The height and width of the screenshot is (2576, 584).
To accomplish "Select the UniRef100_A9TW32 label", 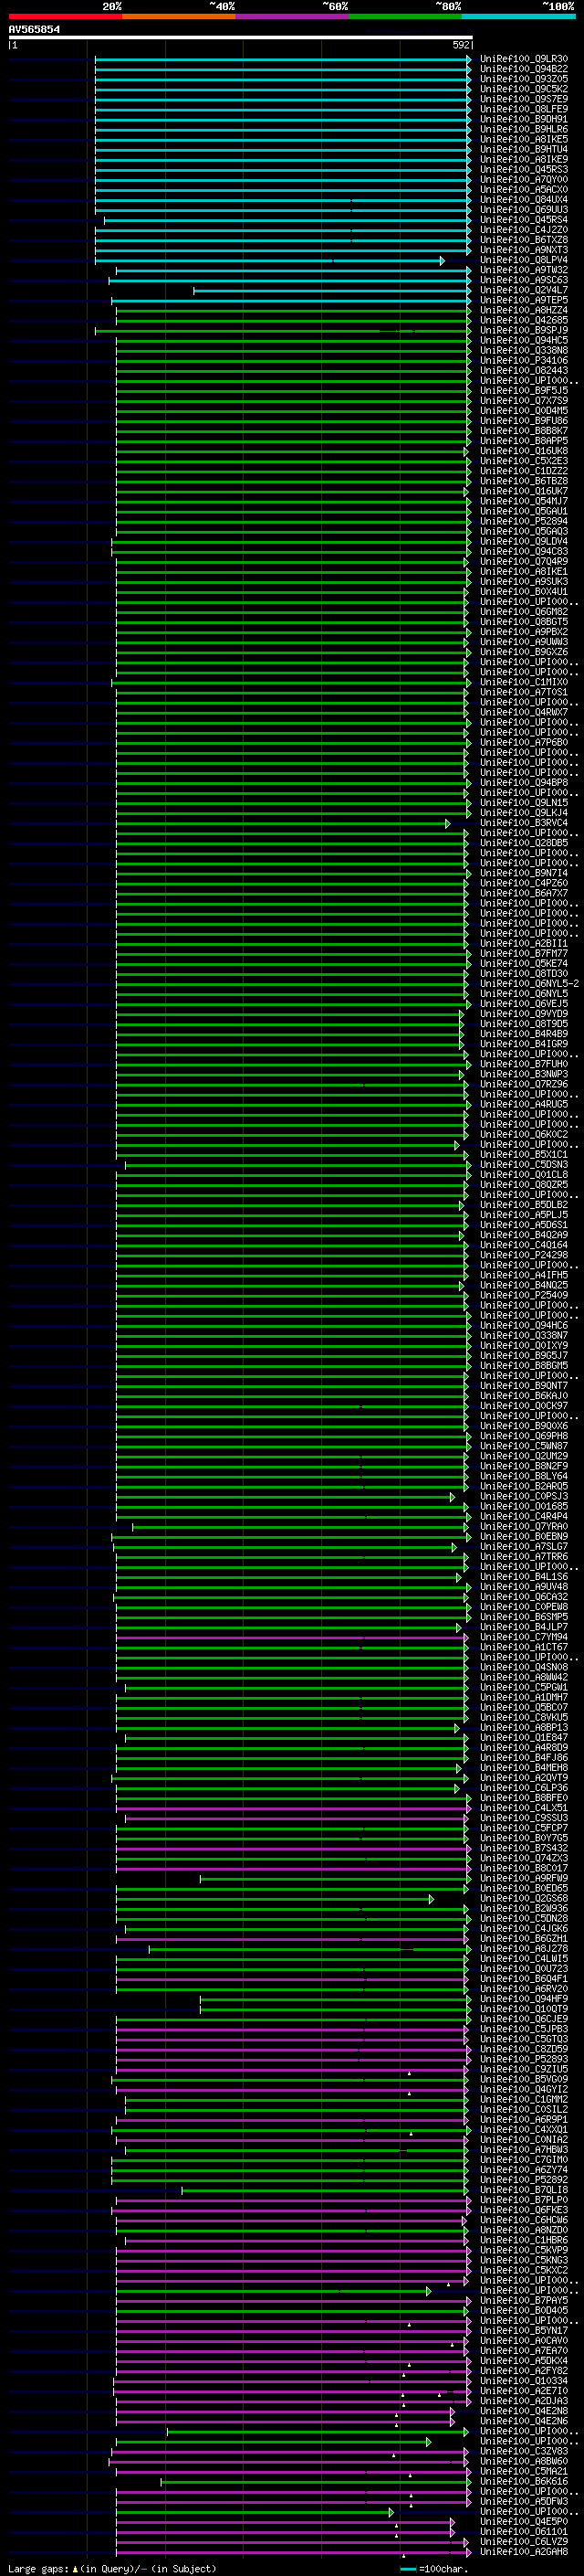I will [523, 270].
